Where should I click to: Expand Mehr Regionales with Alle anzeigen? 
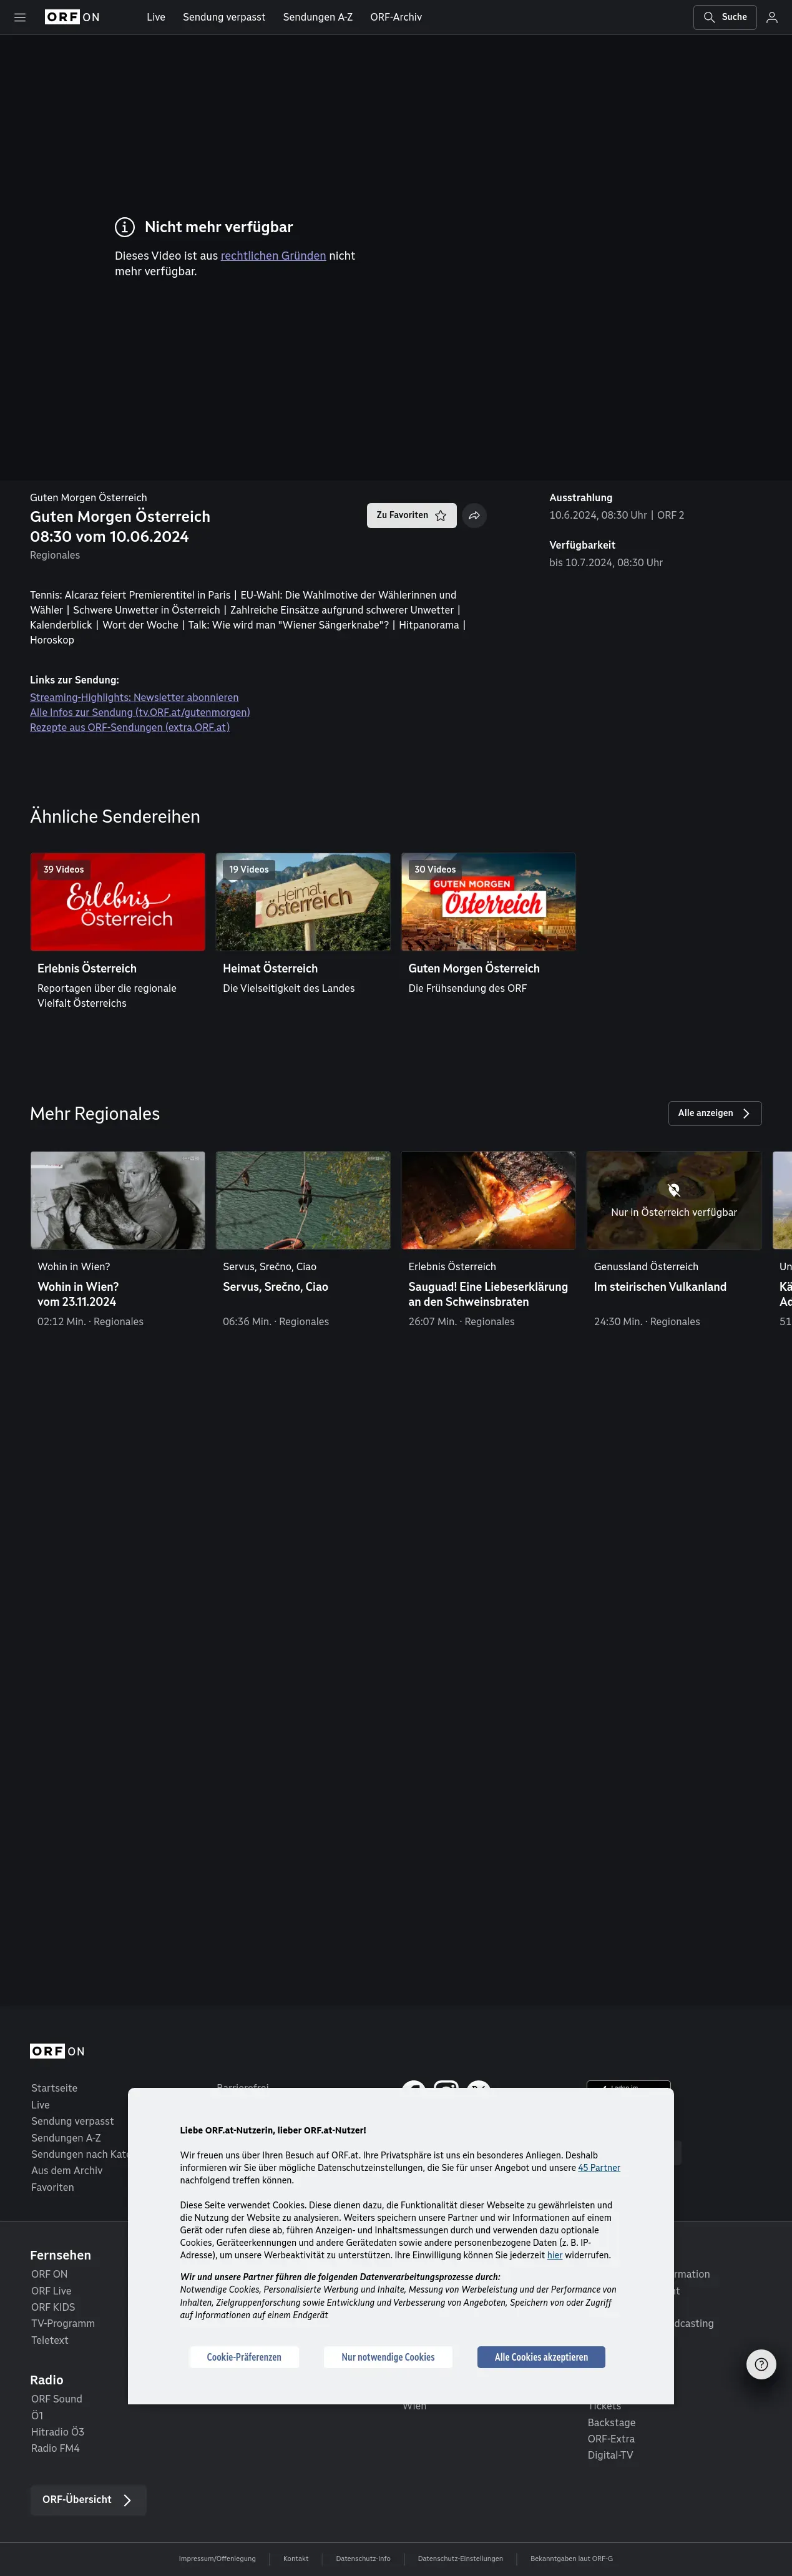click(x=715, y=1113)
